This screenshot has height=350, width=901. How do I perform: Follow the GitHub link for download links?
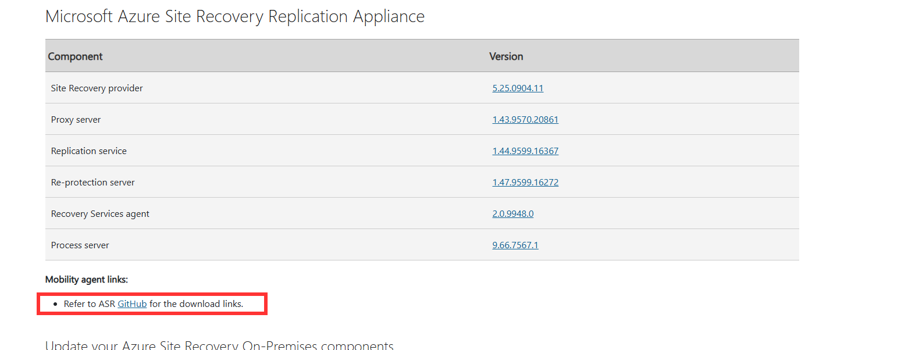(132, 304)
